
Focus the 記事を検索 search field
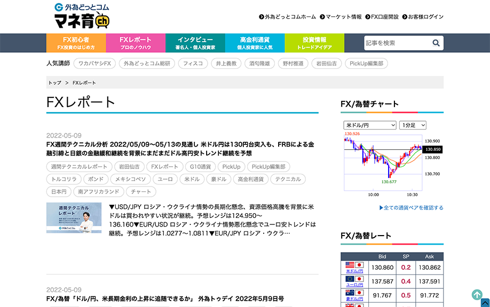tap(397, 43)
